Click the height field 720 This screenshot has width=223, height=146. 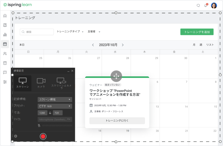[x=58, y=113]
